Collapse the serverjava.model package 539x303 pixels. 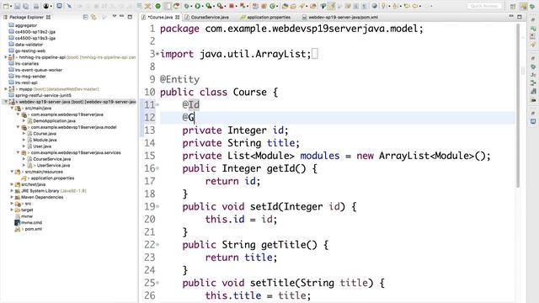click(19, 127)
